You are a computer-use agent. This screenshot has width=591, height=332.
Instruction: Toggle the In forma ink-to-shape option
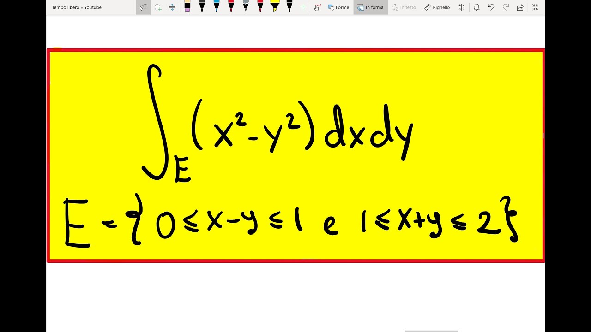point(370,7)
